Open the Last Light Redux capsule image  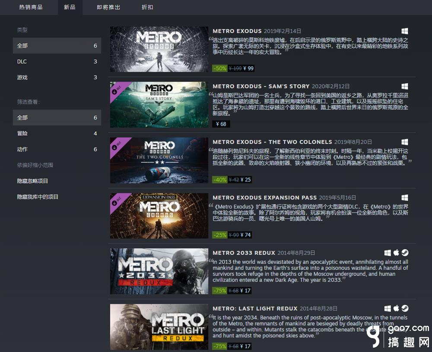click(159, 327)
